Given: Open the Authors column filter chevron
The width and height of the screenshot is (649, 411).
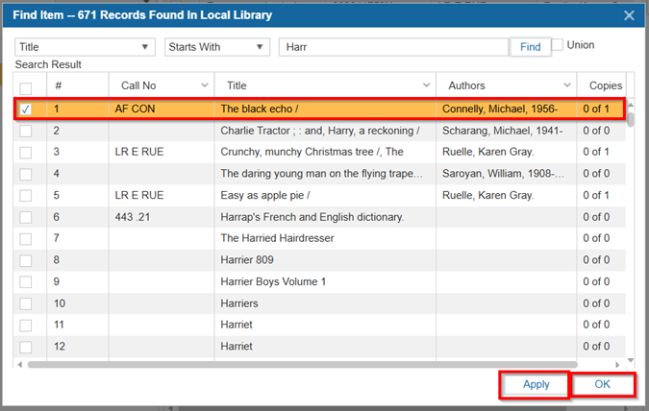Looking at the screenshot, I should tap(567, 85).
